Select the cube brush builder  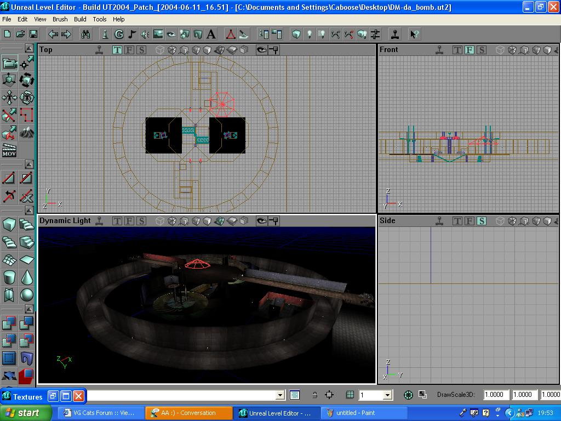[x=8, y=225]
